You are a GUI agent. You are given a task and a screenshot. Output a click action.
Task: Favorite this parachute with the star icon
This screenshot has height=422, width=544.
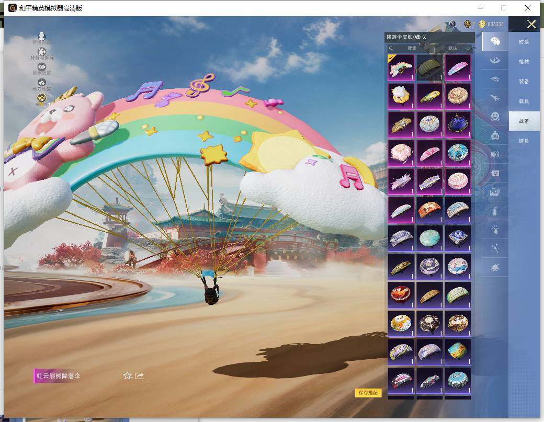(127, 375)
